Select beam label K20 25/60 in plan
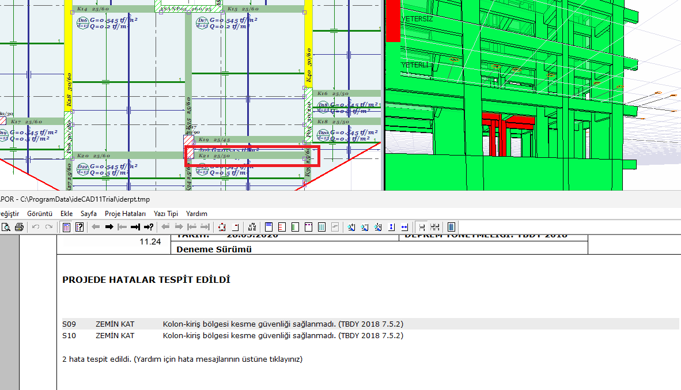The image size is (681, 390). tap(93, 156)
